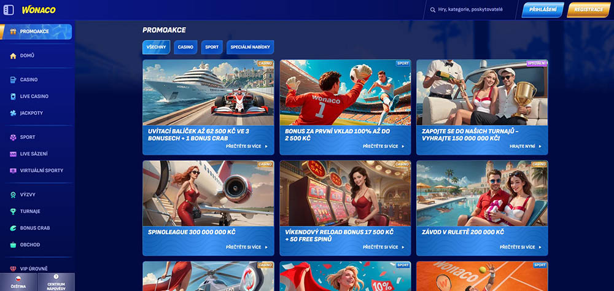
Task: Open Turnaje trophy icon
Action: [14, 211]
